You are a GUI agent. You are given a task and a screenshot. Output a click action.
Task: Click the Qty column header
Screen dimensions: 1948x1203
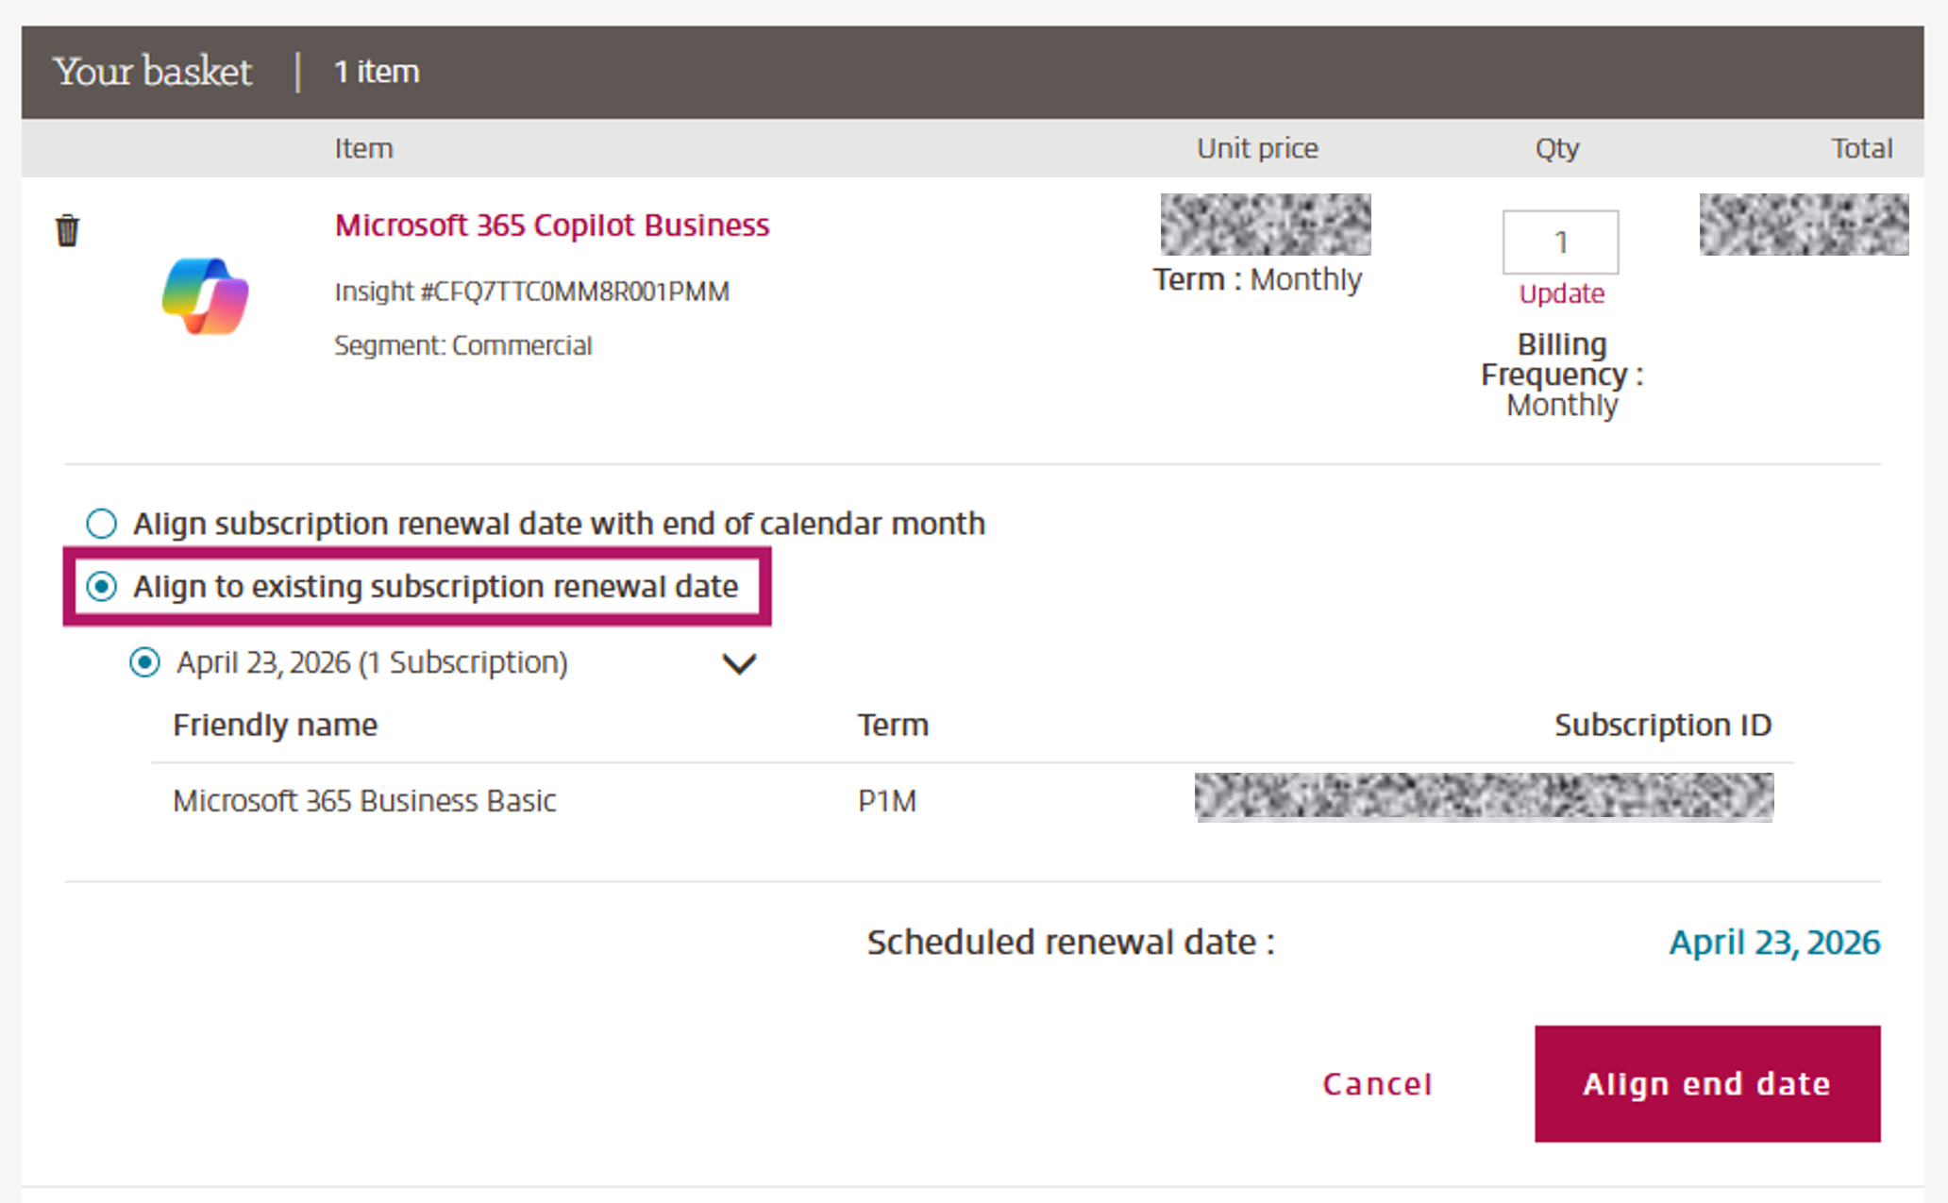click(x=1555, y=148)
